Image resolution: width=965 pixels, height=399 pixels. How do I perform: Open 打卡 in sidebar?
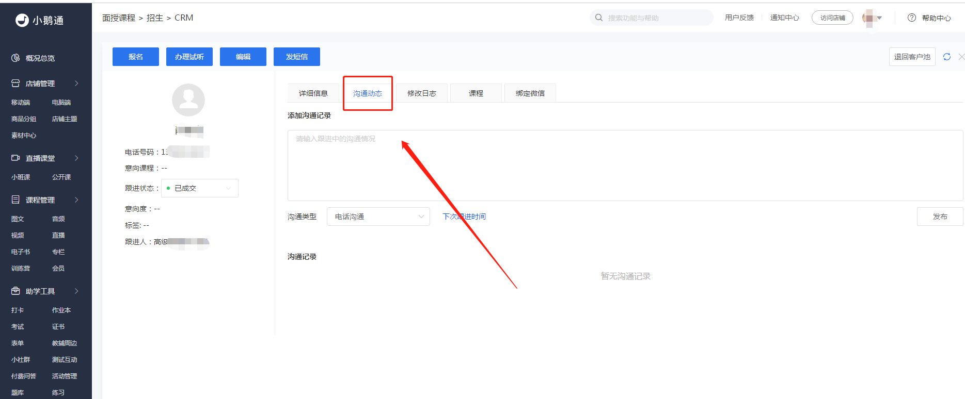point(18,310)
